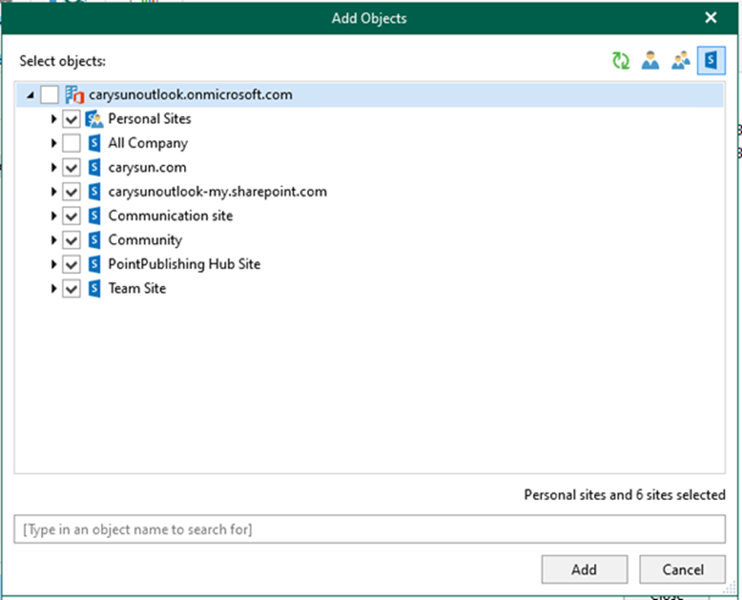Expand the All Company node
Screen dimensions: 742x600
[53, 143]
